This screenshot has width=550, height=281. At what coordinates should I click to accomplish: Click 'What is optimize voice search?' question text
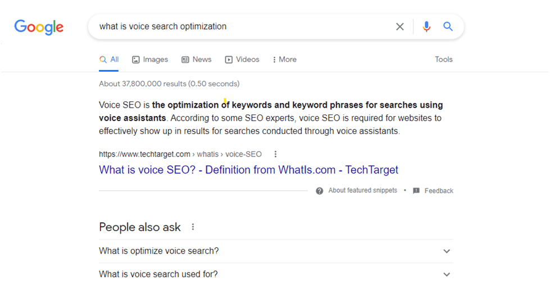pyautogui.click(x=159, y=251)
